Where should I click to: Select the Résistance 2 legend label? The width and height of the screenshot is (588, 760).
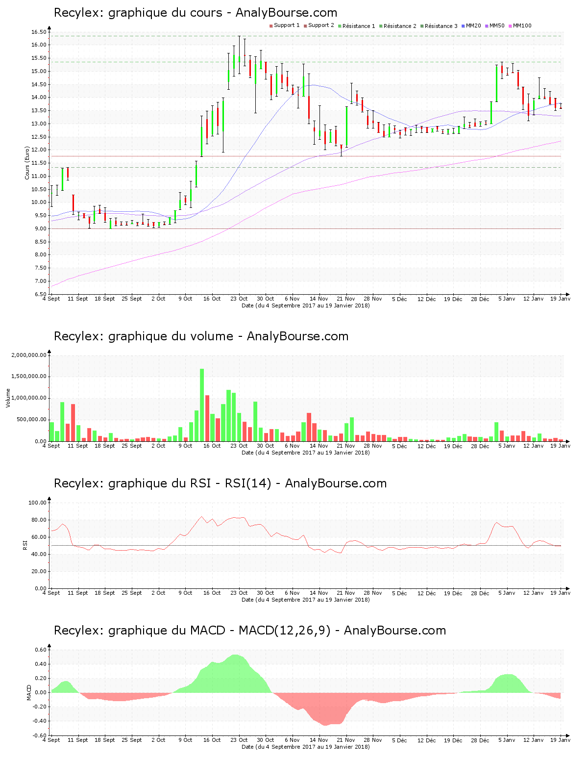pos(400,26)
